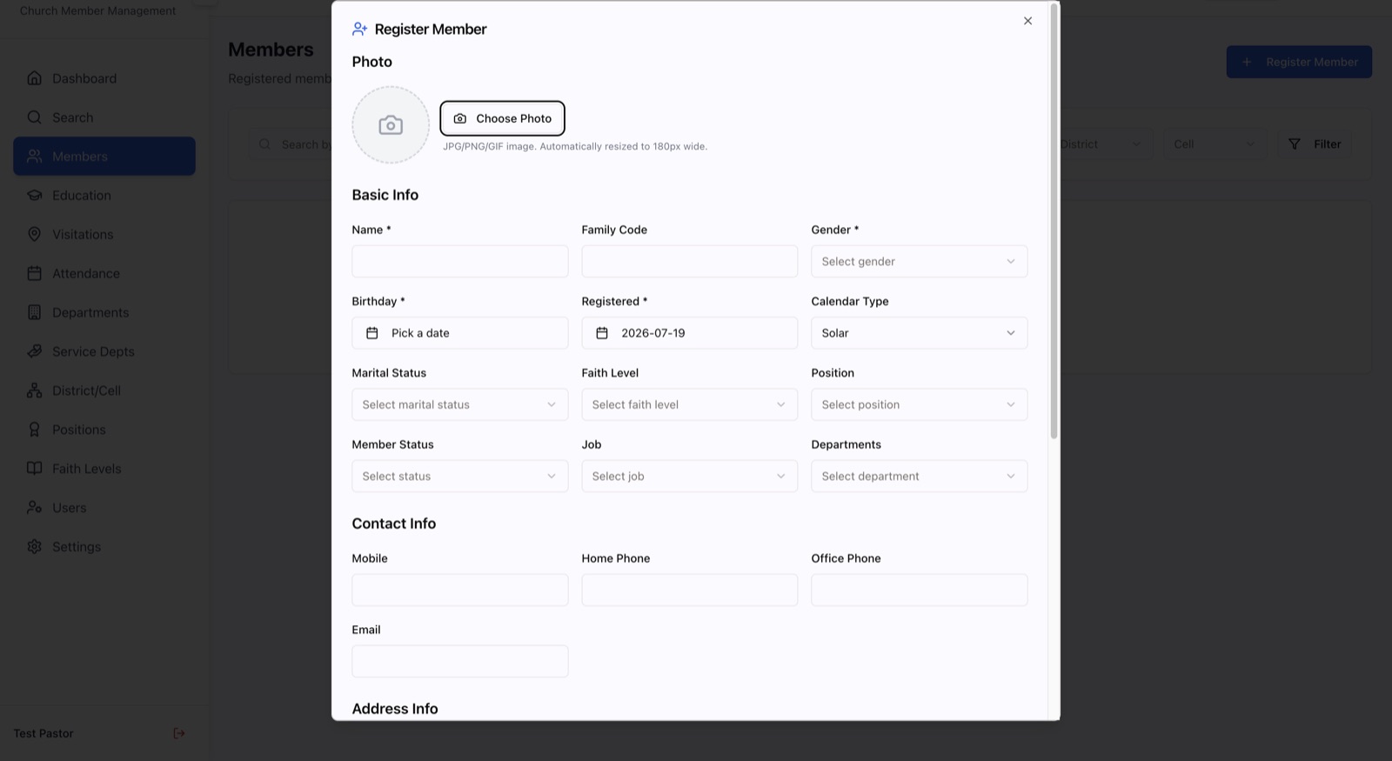
Task: Click the Members people icon in sidebar
Action: (34, 157)
